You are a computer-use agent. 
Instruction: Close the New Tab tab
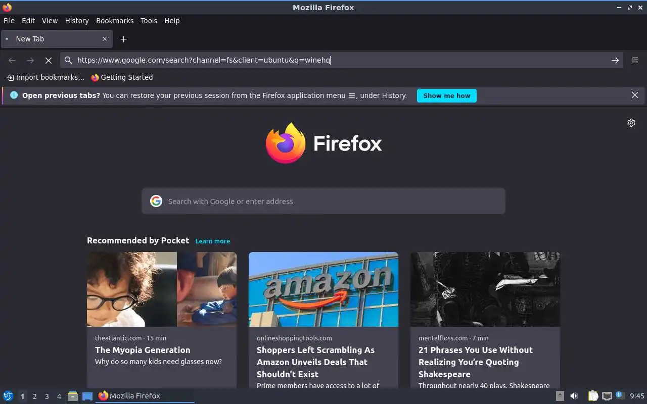point(105,39)
